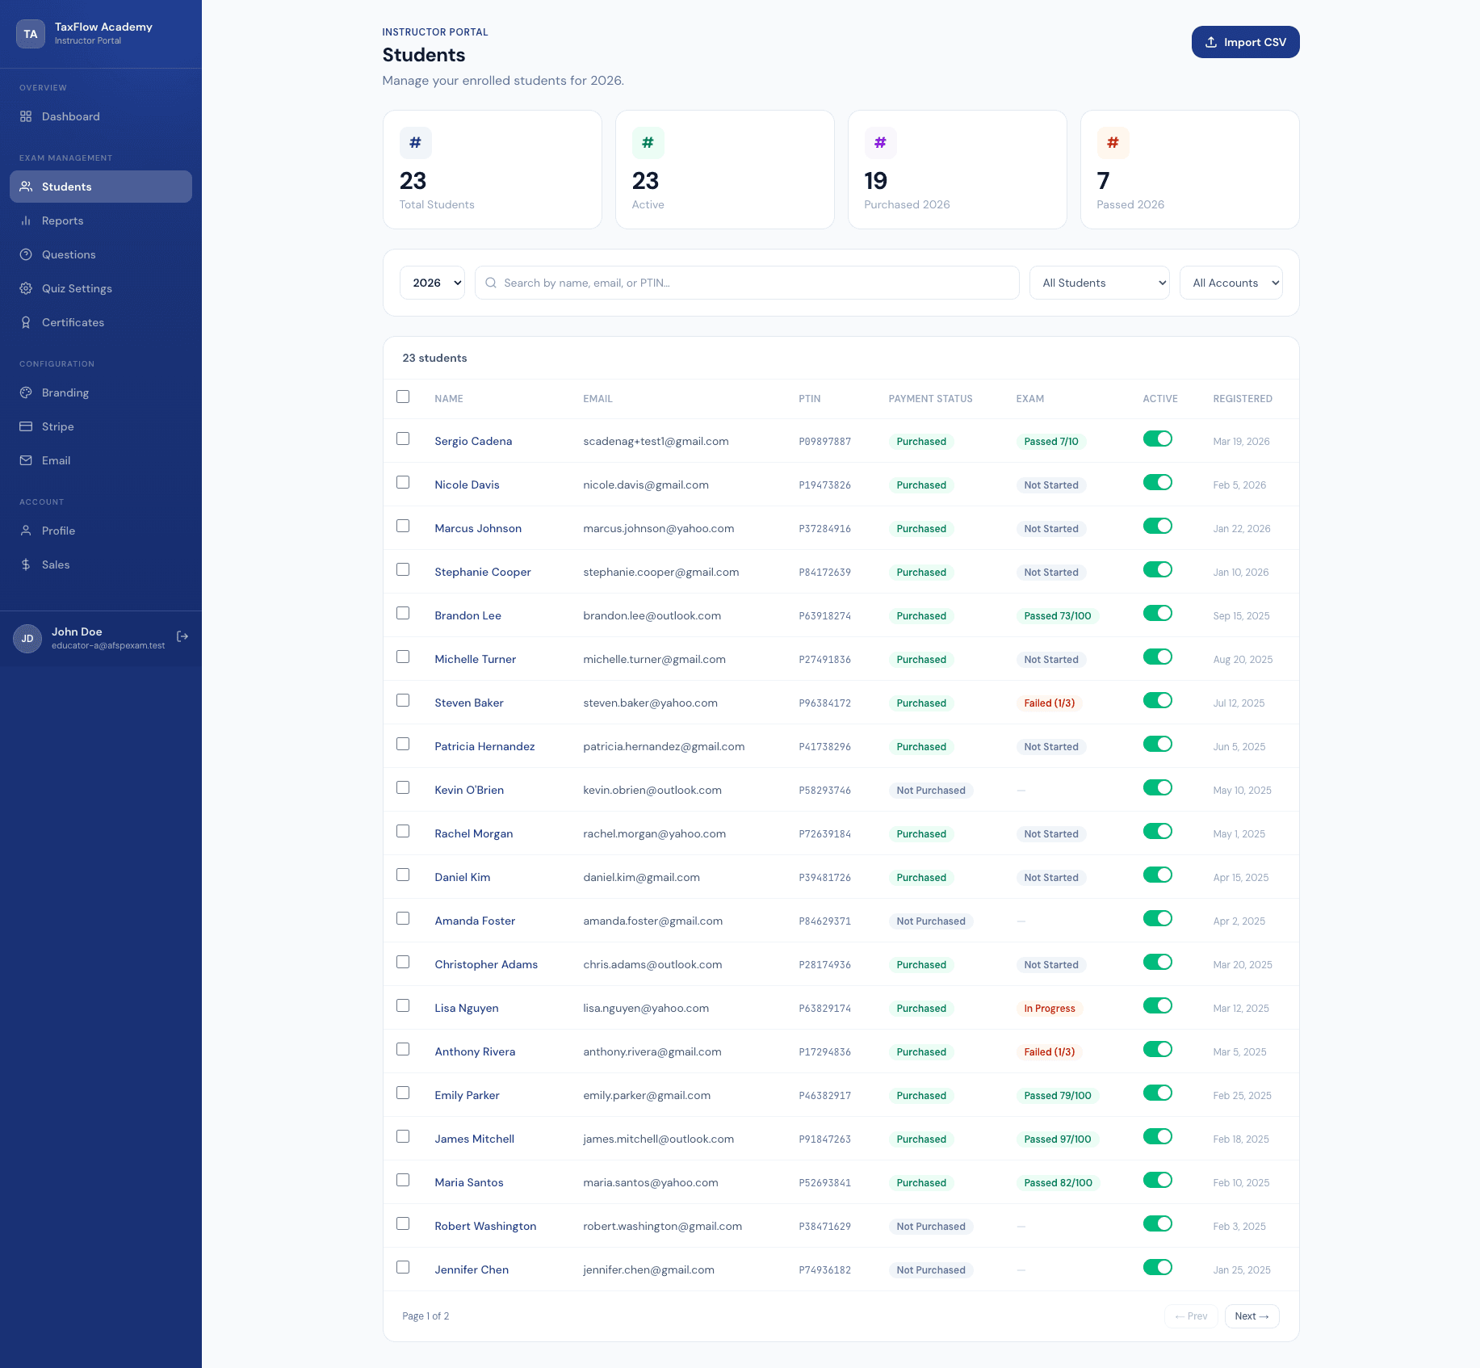Viewport: 1480px width, 1368px height.
Task: Disable the Active toggle for Nicole Davis
Action: [1158, 482]
